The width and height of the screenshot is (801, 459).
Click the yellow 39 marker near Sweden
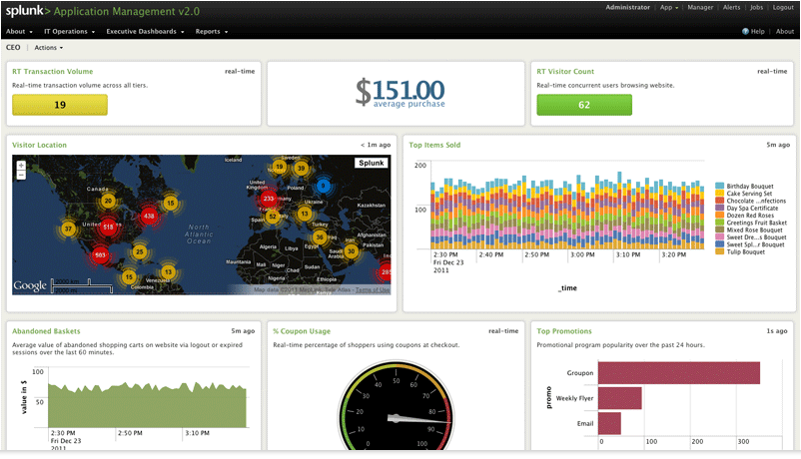301,168
